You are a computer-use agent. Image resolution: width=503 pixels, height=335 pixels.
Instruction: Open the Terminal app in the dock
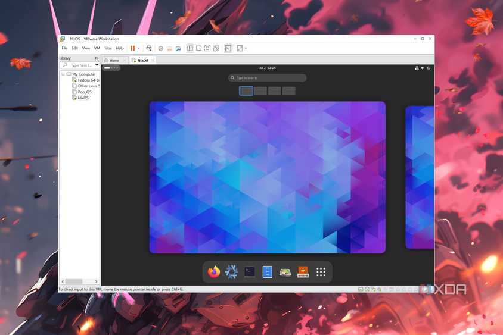(250, 272)
